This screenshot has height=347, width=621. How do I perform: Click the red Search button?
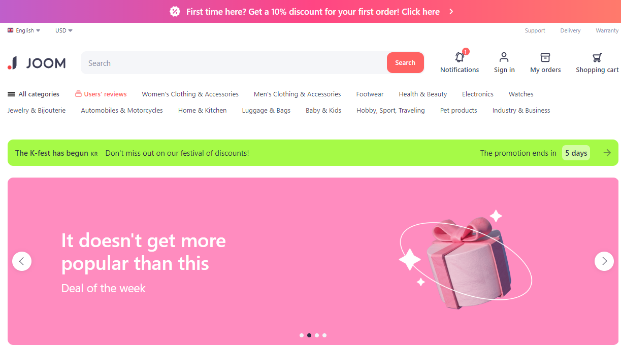click(405, 63)
